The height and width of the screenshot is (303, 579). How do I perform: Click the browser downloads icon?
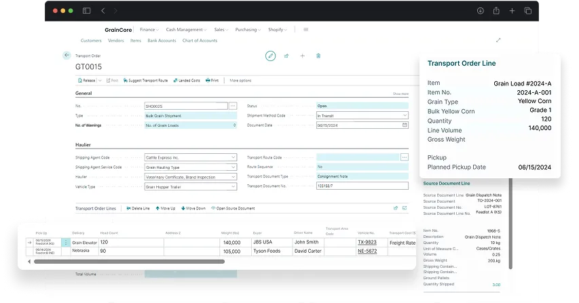[480, 11]
